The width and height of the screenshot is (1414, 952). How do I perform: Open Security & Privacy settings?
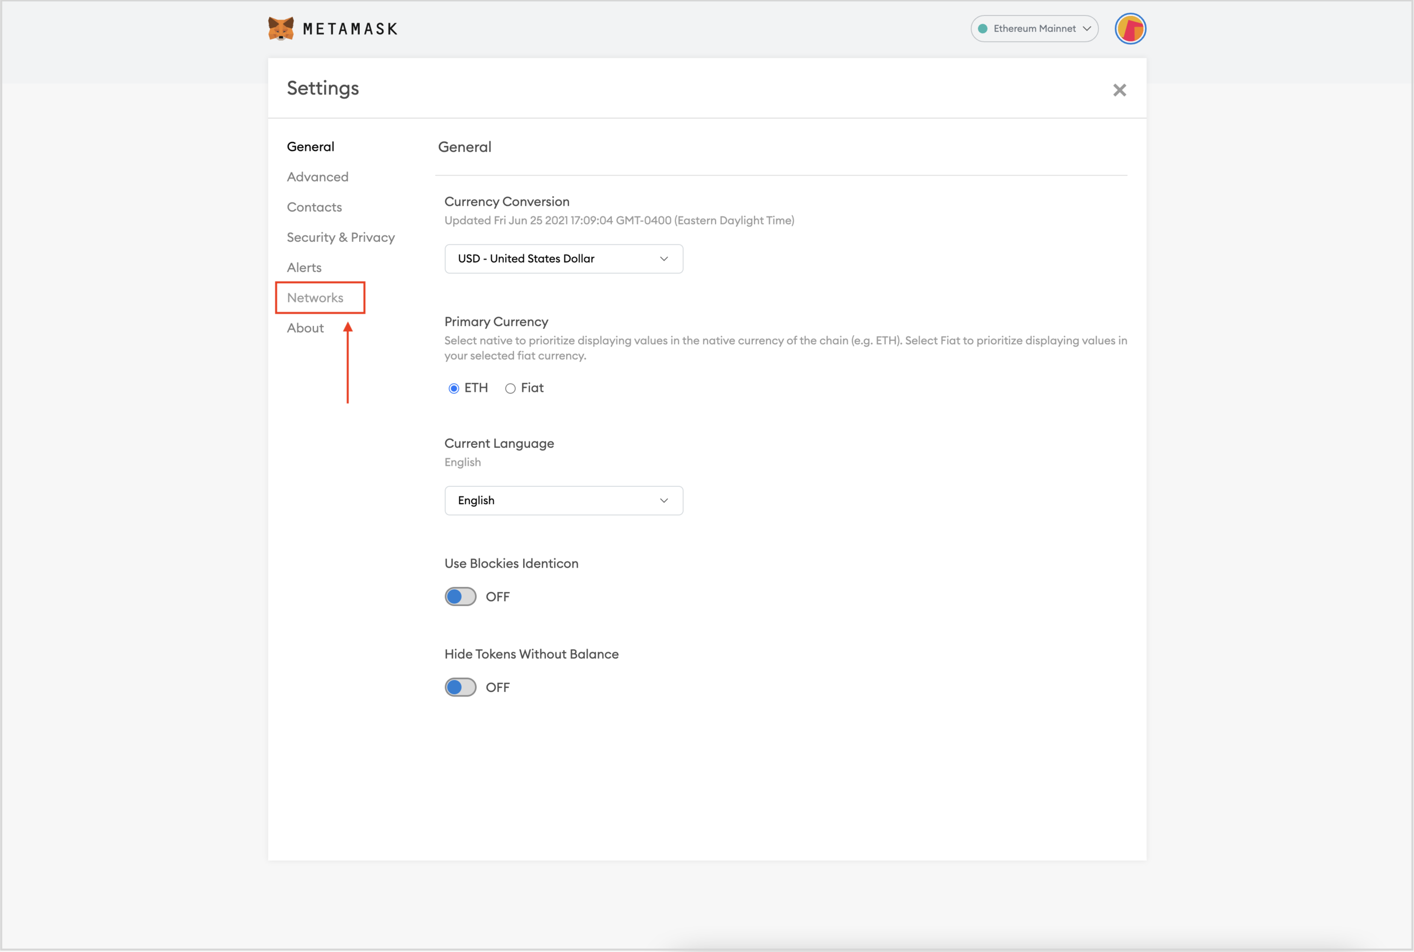tap(340, 237)
